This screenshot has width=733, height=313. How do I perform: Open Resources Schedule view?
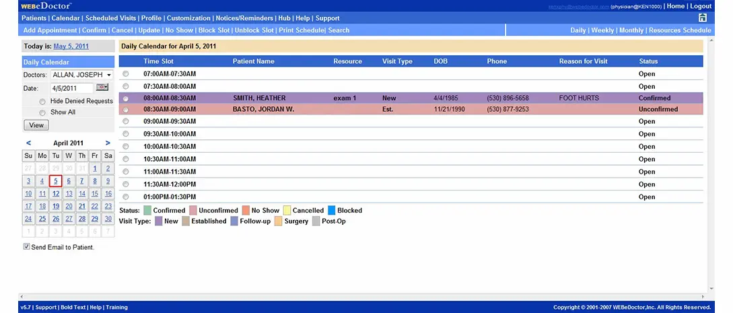point(680,30)
